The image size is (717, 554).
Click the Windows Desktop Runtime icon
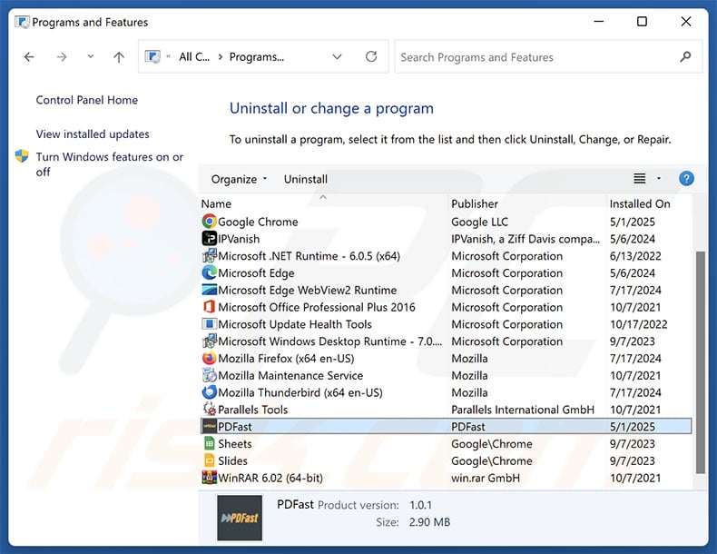209,341
